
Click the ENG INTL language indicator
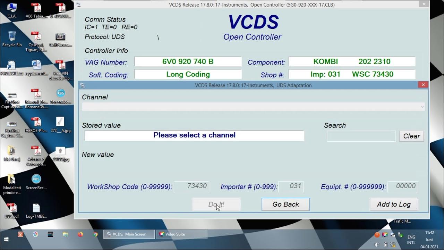coord(411,240)
